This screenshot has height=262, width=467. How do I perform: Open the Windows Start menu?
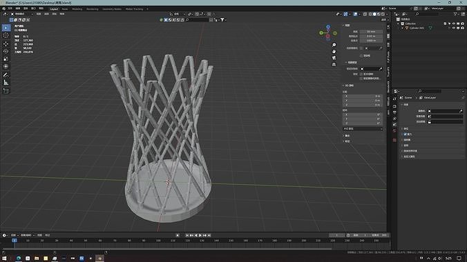4,259
